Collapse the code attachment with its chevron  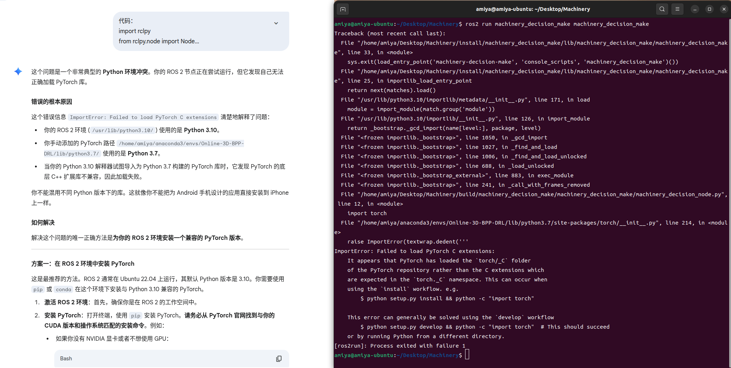[276, 23]
